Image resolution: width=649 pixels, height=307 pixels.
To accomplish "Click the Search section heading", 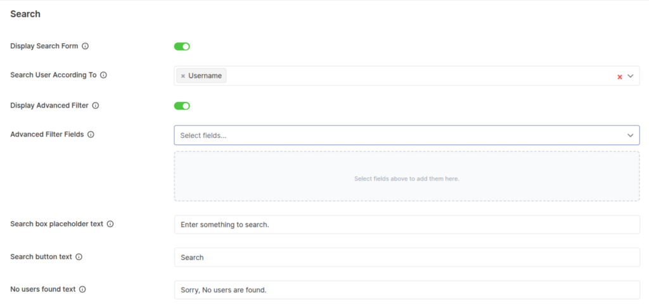I will tap(25, 14).
